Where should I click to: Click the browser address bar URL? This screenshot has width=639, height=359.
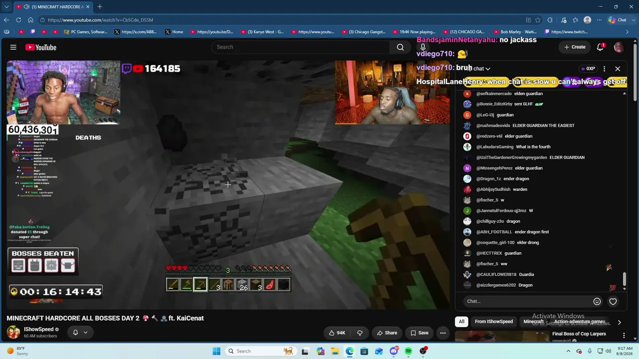[100, 20]
